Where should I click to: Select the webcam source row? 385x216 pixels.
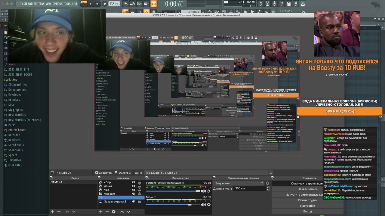(121, 194)
